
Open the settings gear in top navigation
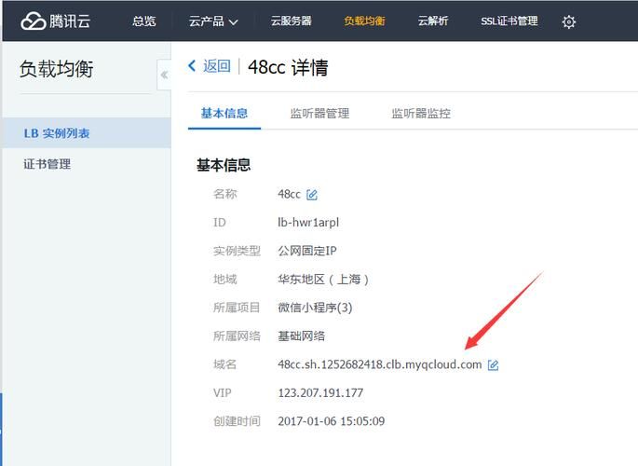(569, 21)
